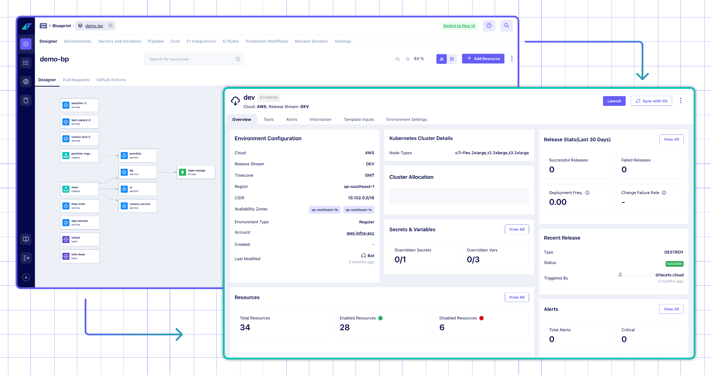Switch to graph view toggle

441,59
